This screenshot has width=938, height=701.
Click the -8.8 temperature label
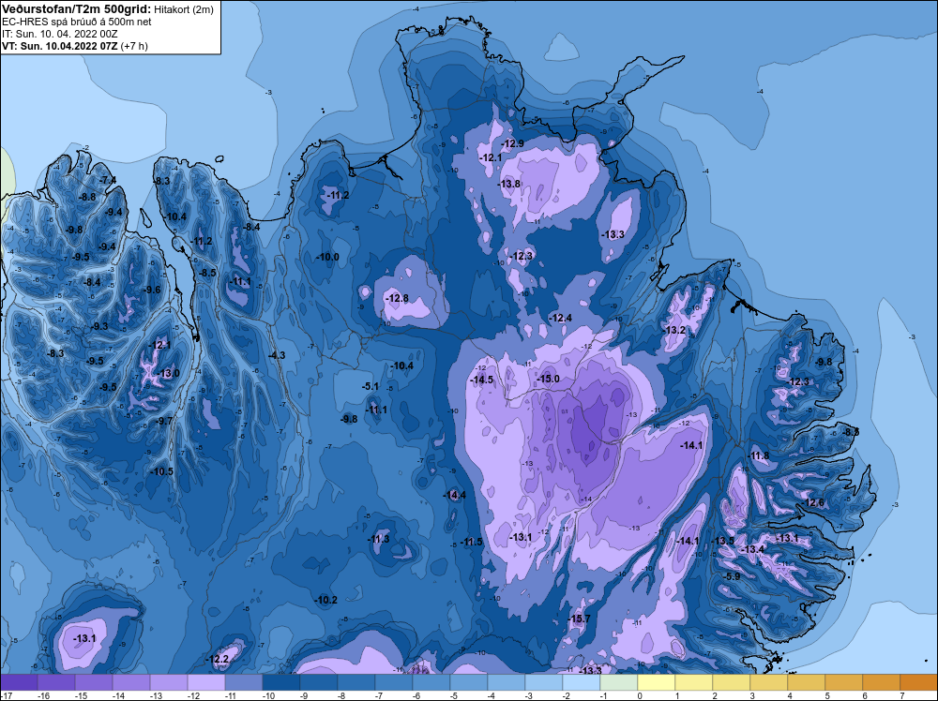[87, 197]
